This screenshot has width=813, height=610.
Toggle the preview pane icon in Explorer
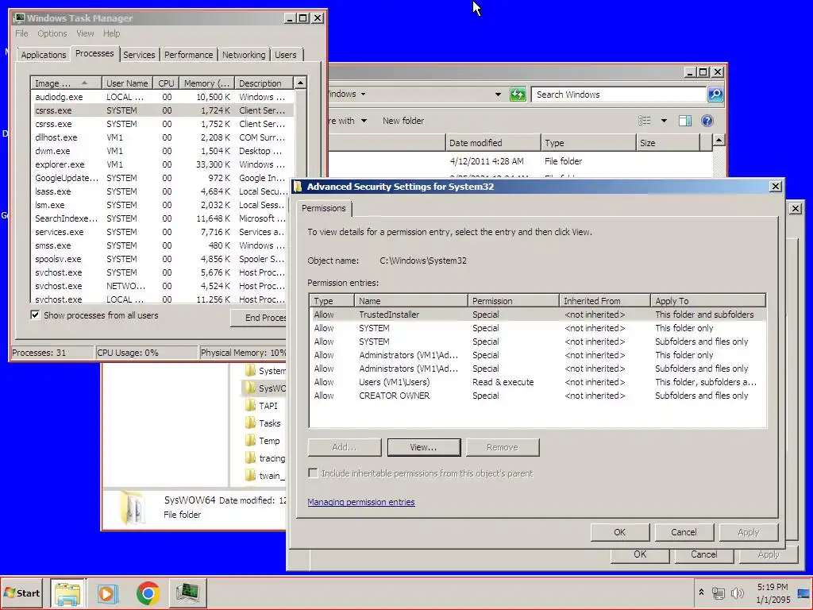pyautogui.click(x=685, y=121)
